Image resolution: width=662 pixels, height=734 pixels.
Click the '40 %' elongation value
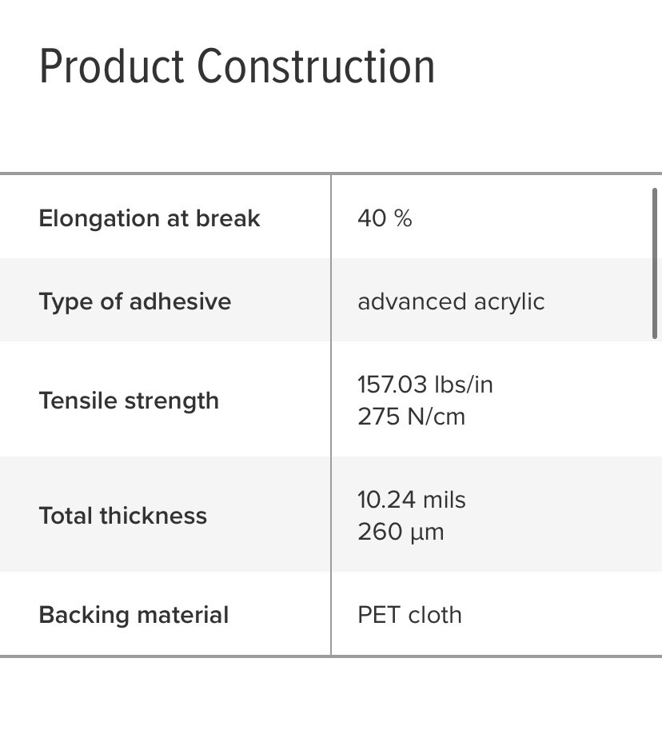pyautogui.click(x=385, y=218)
